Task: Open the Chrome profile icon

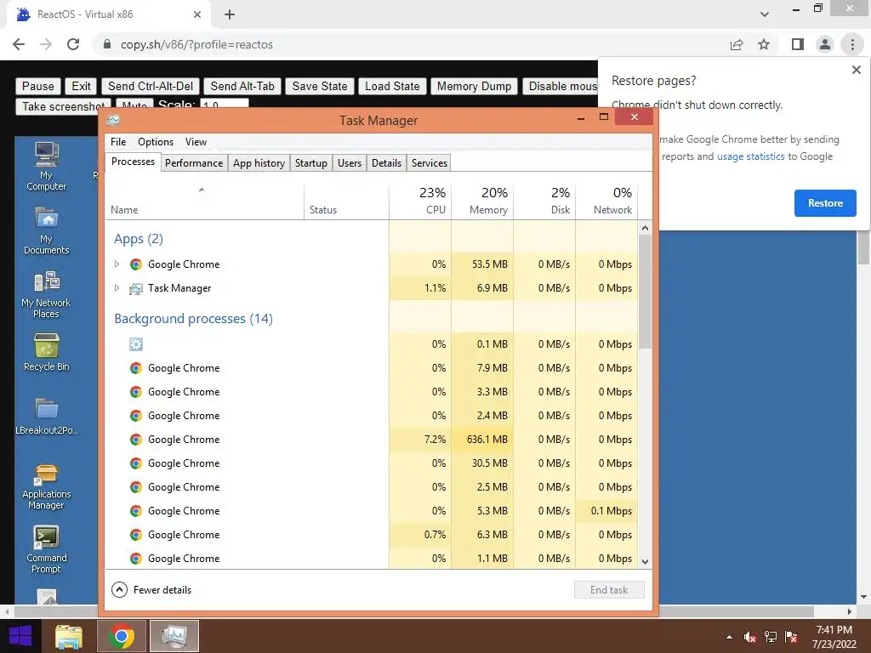Action: pos(825,44)
